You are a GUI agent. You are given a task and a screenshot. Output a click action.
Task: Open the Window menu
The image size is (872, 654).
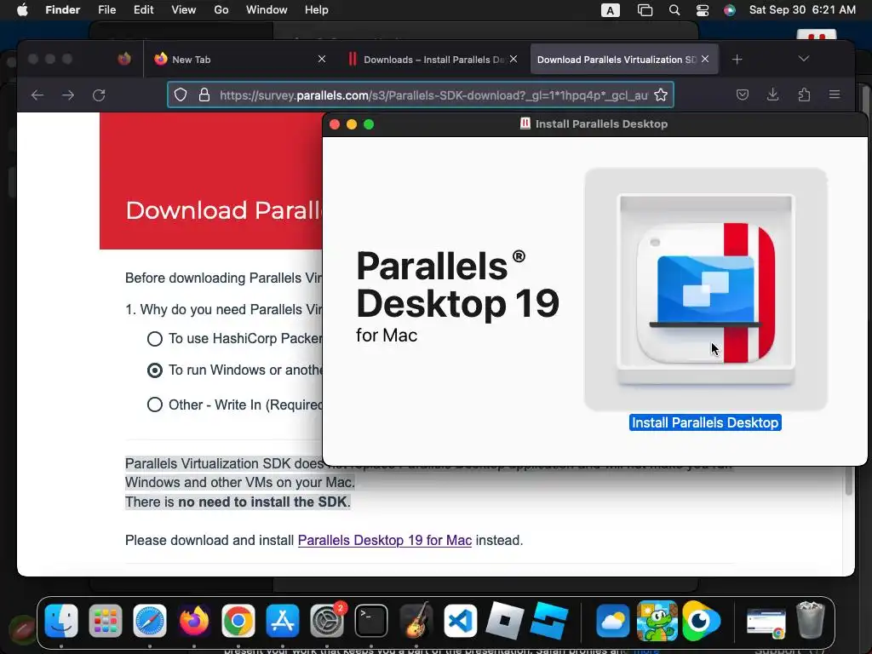click(267, 10)
